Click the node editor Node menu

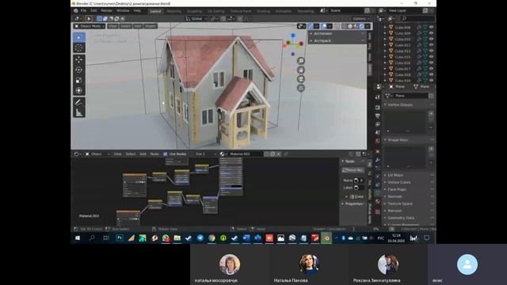[x=154, y=154]
